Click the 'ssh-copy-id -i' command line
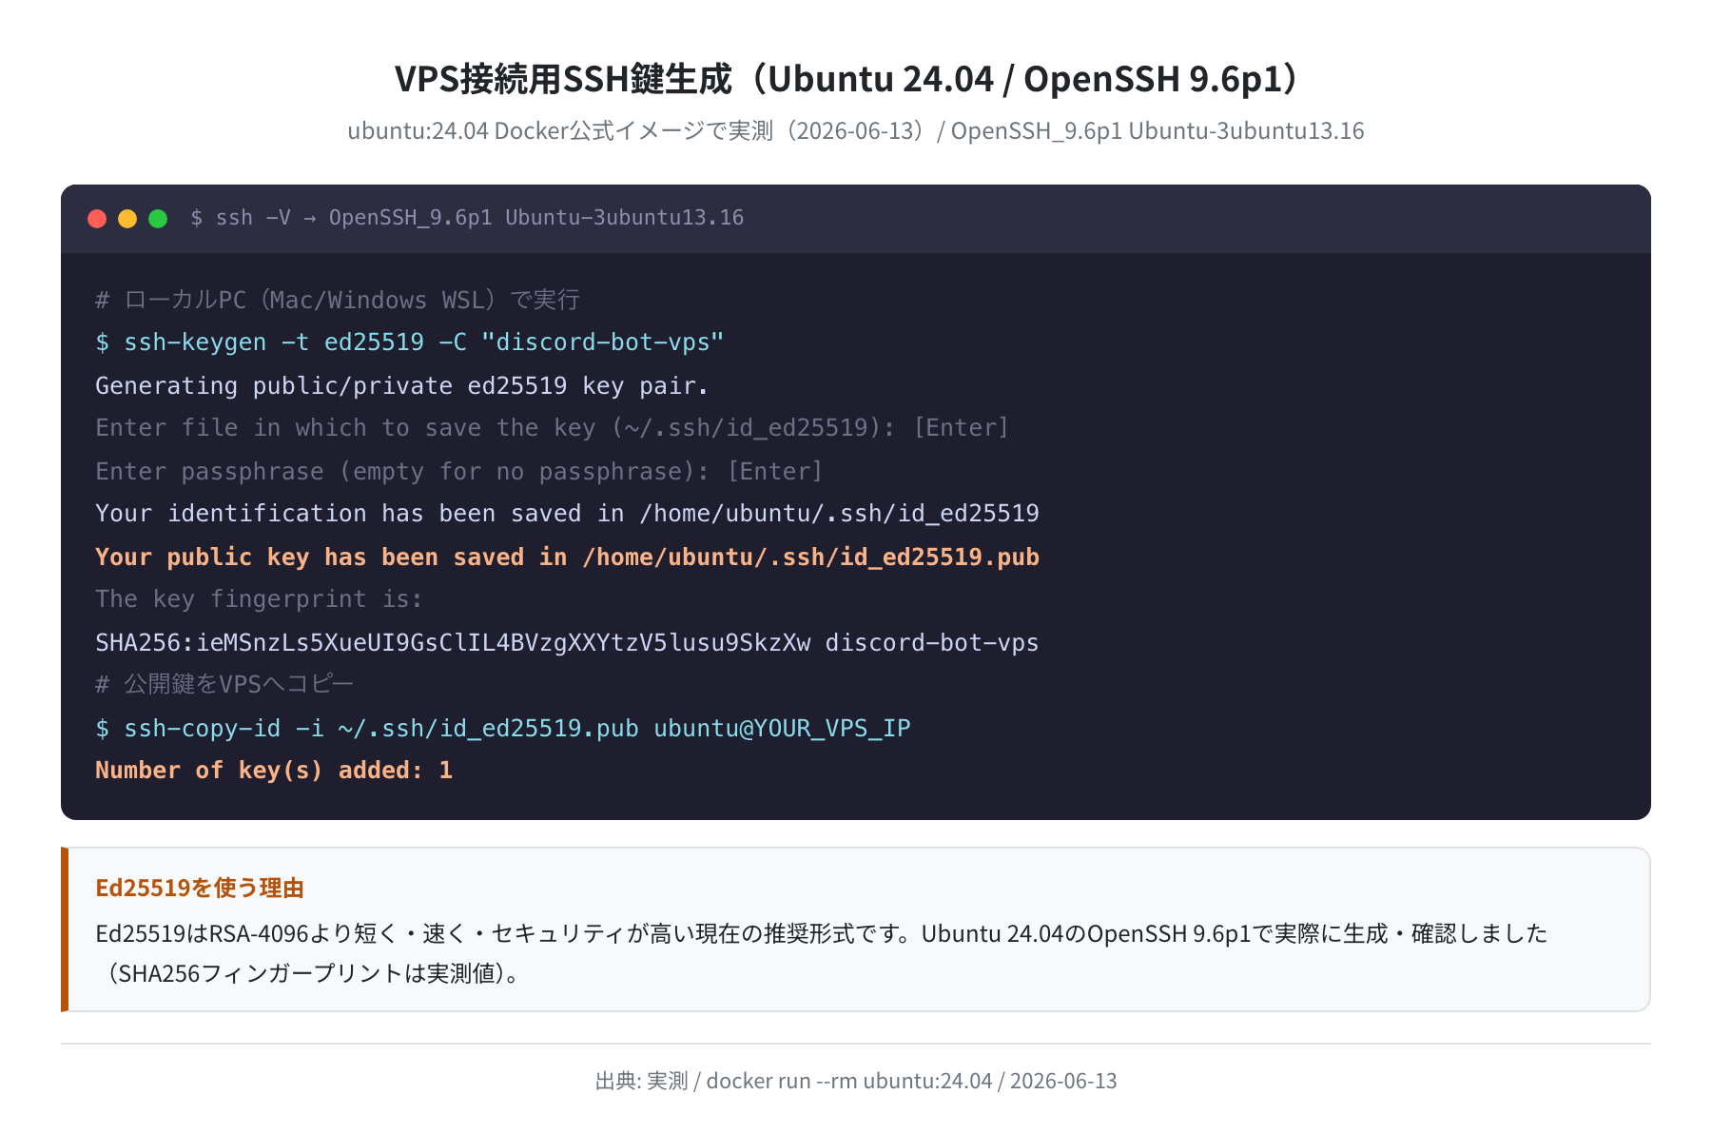Image resolution: width=1712 pixels, height=1134 pixels. pos(503,728)
